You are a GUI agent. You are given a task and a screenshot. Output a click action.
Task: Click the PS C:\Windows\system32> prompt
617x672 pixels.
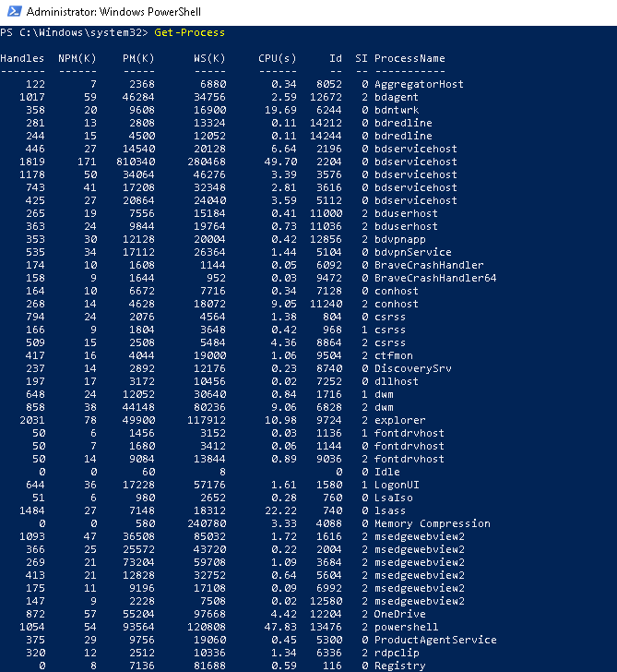74,32
